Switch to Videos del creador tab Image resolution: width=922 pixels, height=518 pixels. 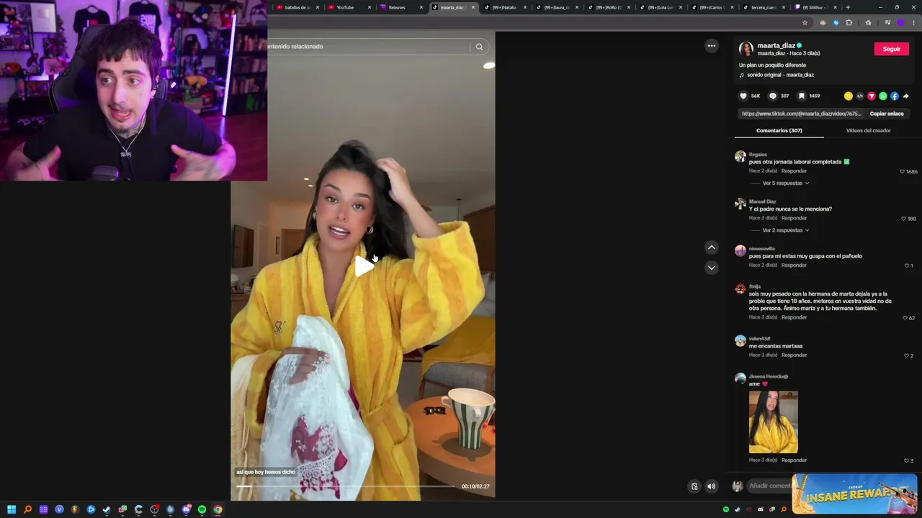pos(869,131)
